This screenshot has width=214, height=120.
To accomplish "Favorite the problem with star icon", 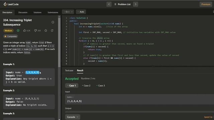I will (46, 30).
